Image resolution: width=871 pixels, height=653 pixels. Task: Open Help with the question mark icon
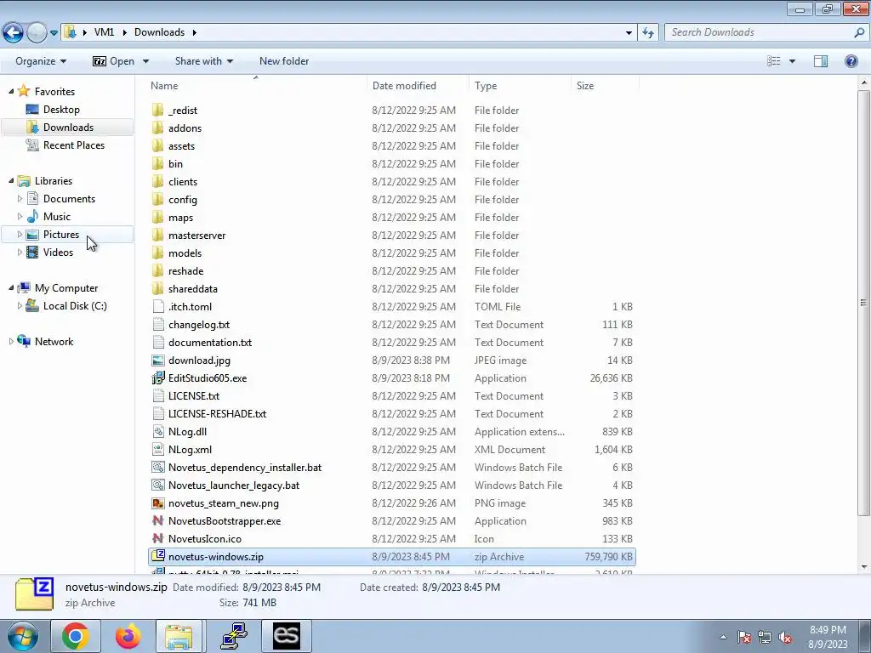click(851, 61)
